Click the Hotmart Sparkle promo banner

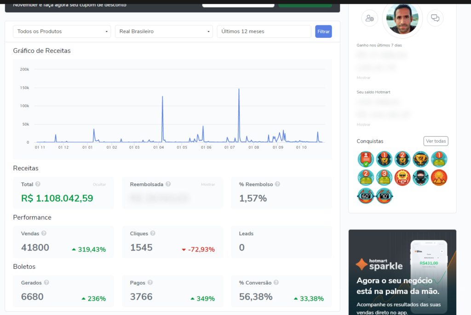click(402, 272)
